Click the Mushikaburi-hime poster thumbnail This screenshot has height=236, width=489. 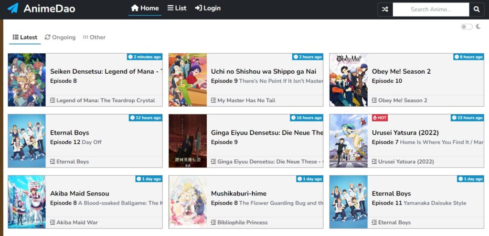click(x=188, y=202)
